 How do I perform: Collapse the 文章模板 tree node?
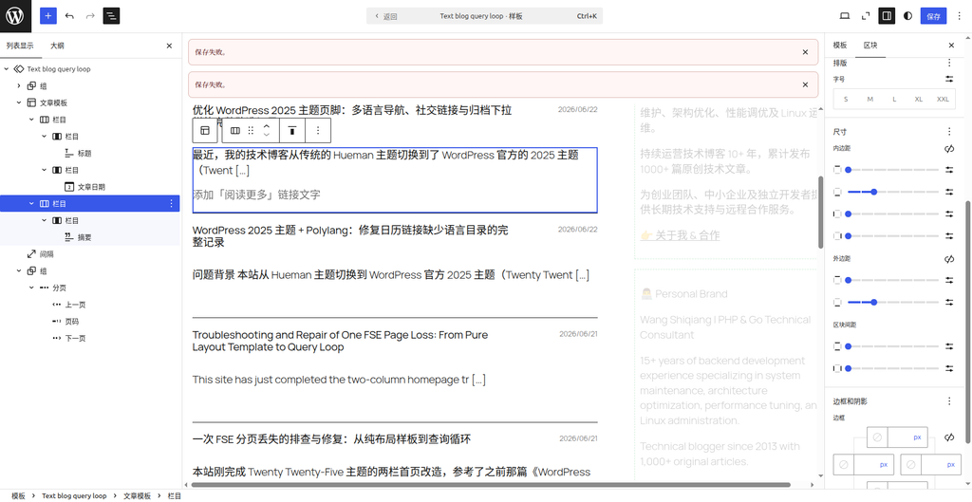(19, 102)
